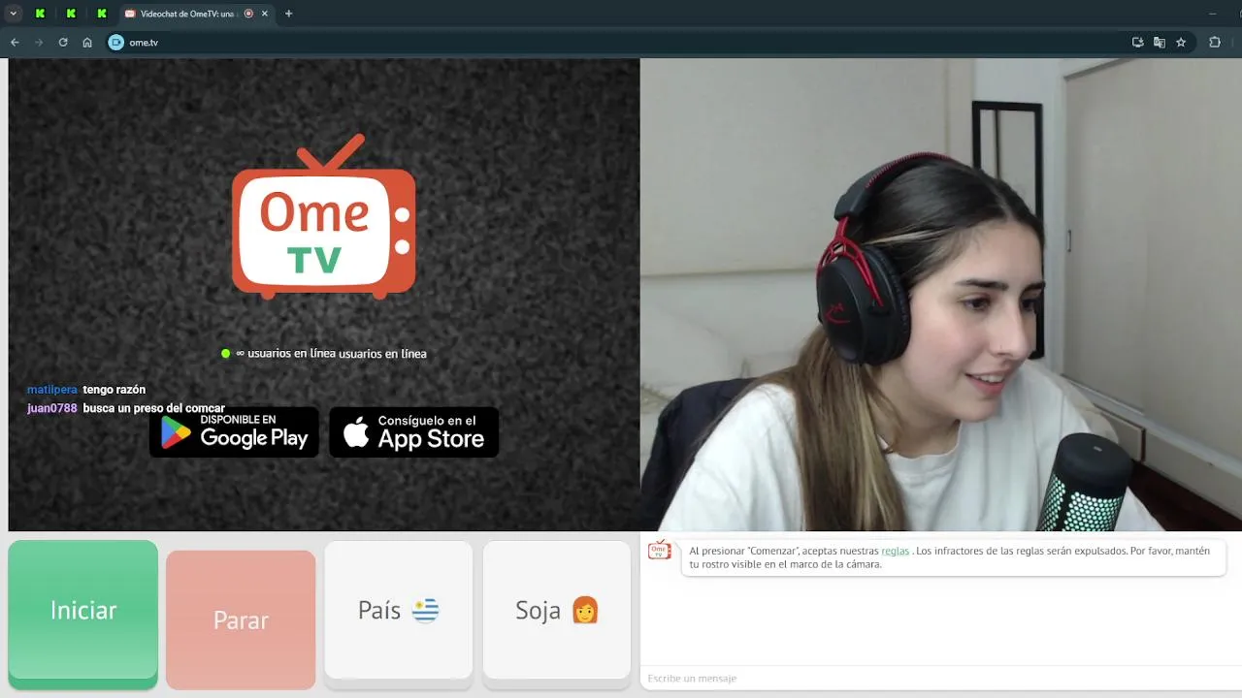Open the tab search dropdown arrow
The width and height of the screenshot is (1242, 698).
(x=14, y=14)
